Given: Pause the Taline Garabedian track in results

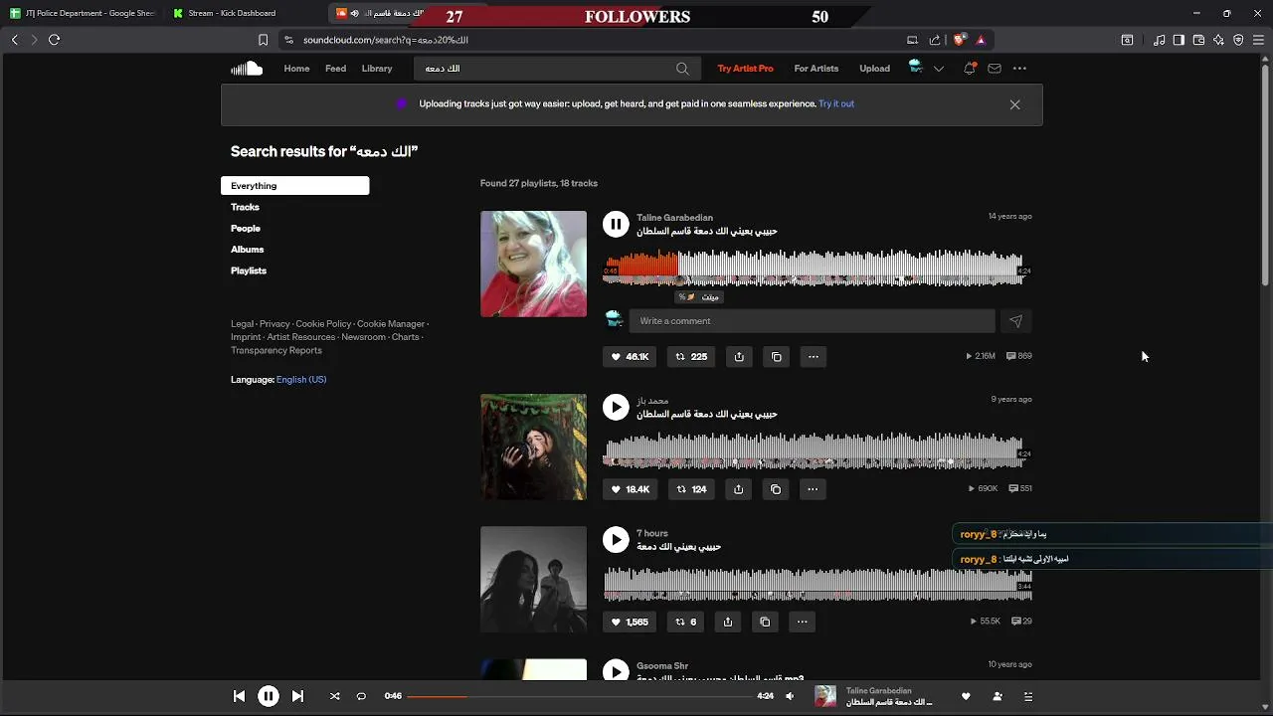Looking at the screenshot, I should point(616,225).
